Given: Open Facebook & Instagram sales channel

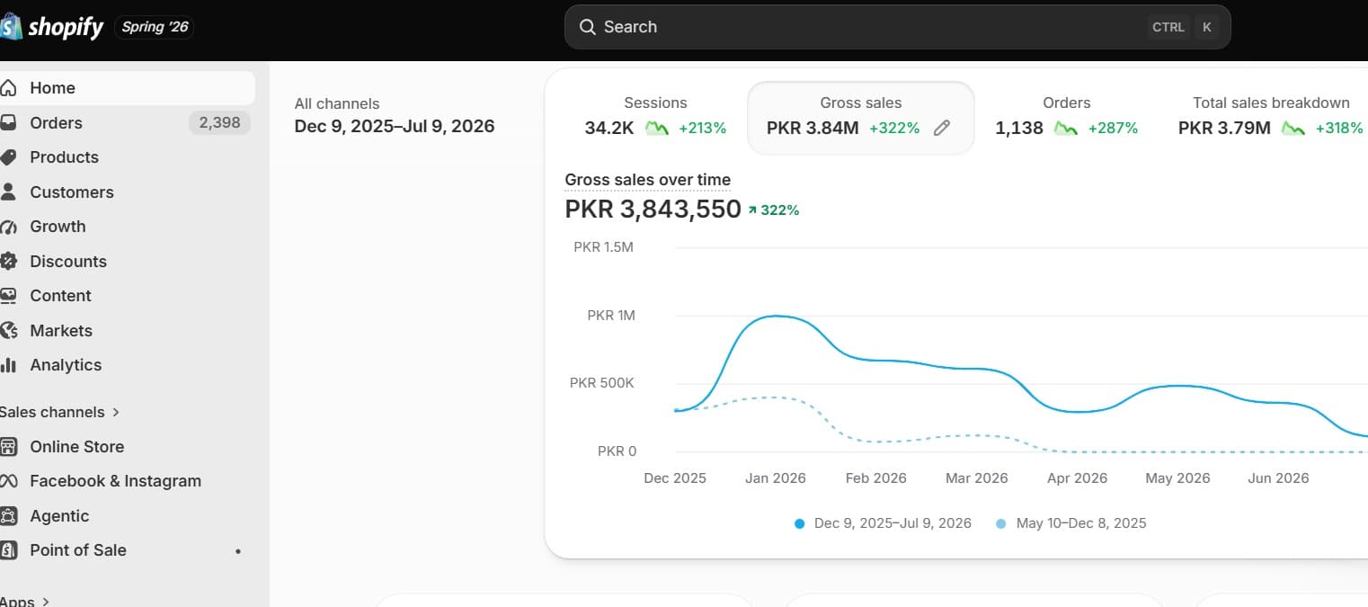Looking at the screenshot, I should point(128,481).
